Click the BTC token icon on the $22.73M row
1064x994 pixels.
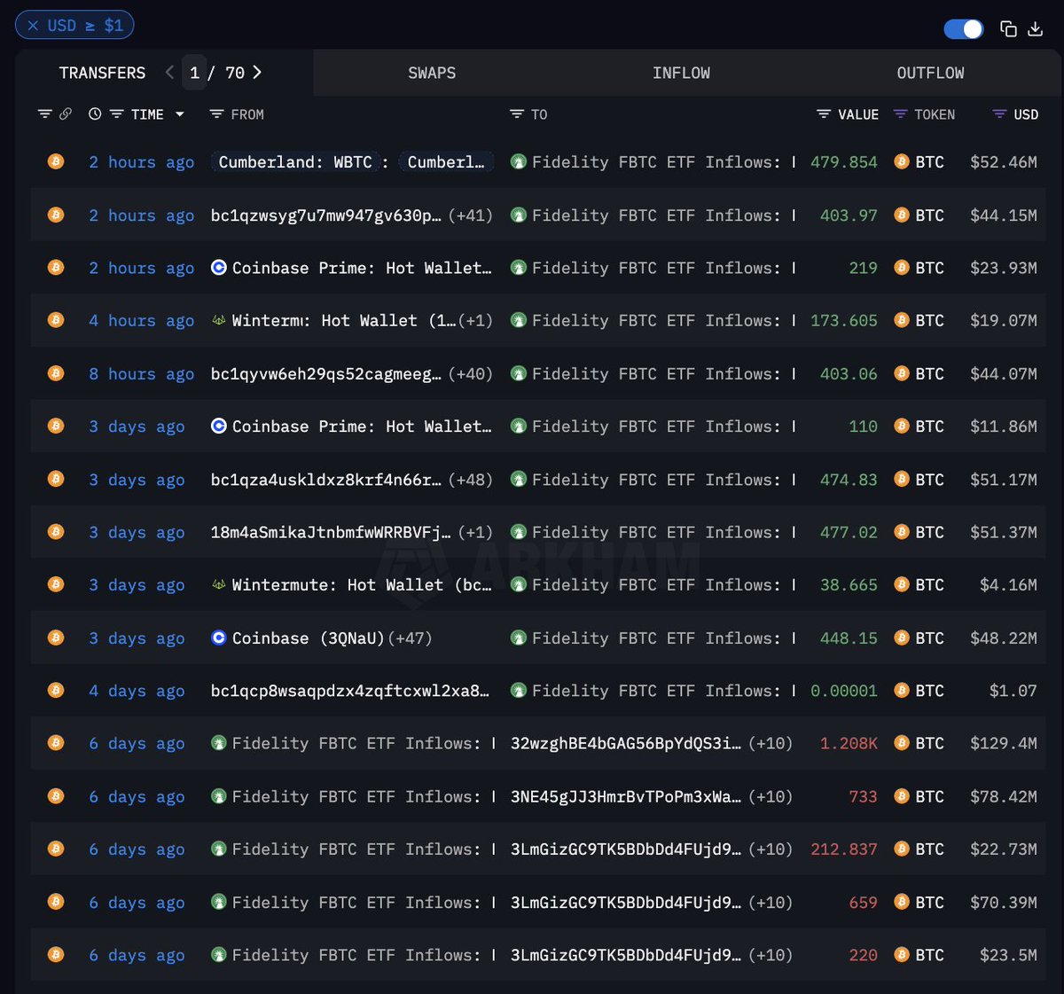pos(902,849)
